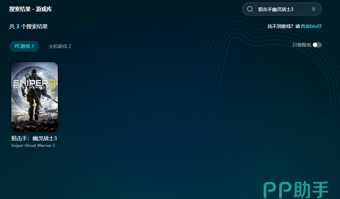Click the highlighted number 3 in results count
Screen dimensions: 340x199
18,26
